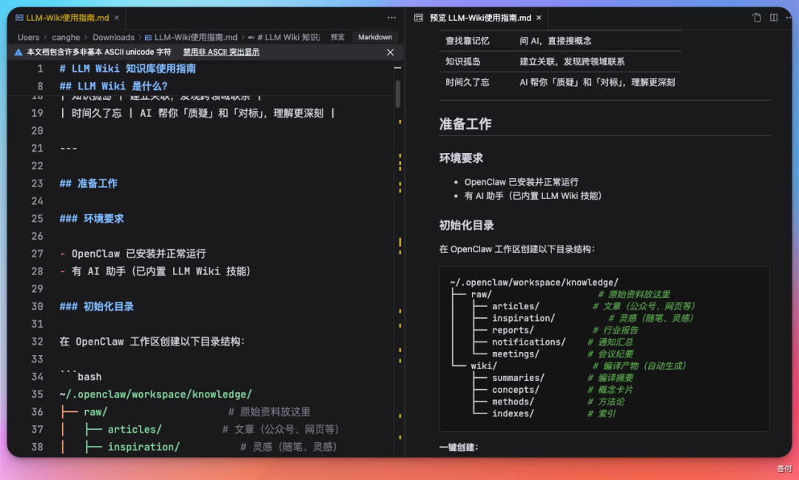Click the # LLM Wiki 知识 breadcrumb heading segment
This screenshot has height=480, width=799.
[x=288, y=37]
